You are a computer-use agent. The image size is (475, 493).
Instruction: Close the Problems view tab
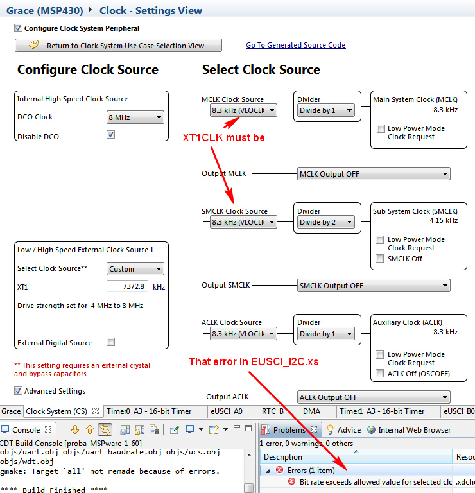(x=314, y=429)
